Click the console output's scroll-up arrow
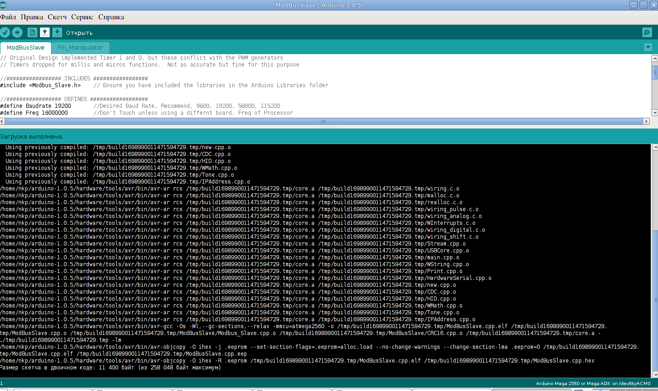Viewport: 658px width, 391px height. pyautogui.click(x=655, y=147)
